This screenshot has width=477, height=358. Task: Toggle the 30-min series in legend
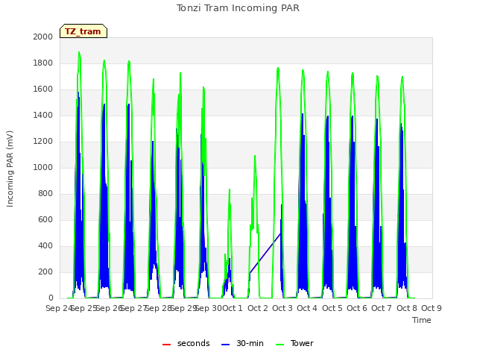pyautogui.click(x=242, y=344)
